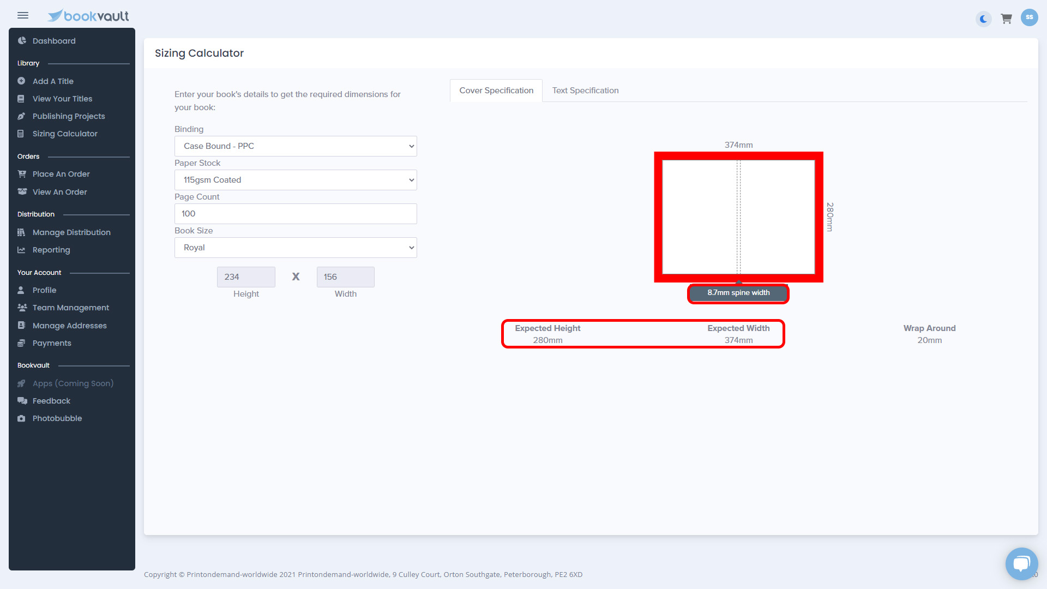Click Apps (Coming Soon) entry

pyautogui.click(x=72, y=383)
